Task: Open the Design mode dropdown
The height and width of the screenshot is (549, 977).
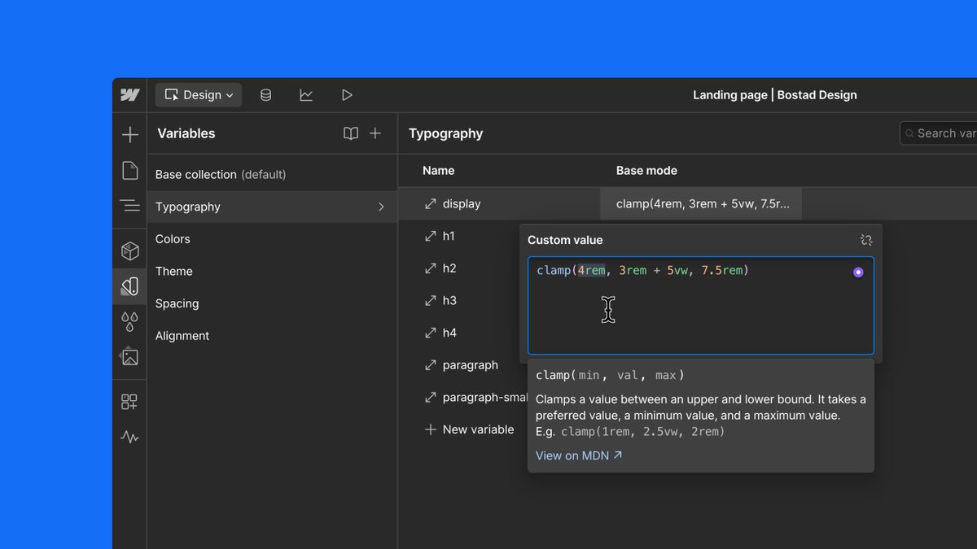Action: pyautogui.click(x=199, y=95)
